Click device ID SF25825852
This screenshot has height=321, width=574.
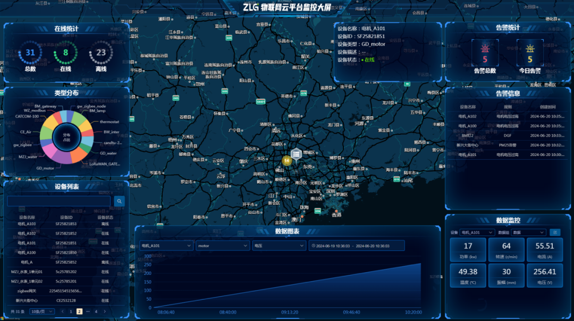tap(66, 262)
